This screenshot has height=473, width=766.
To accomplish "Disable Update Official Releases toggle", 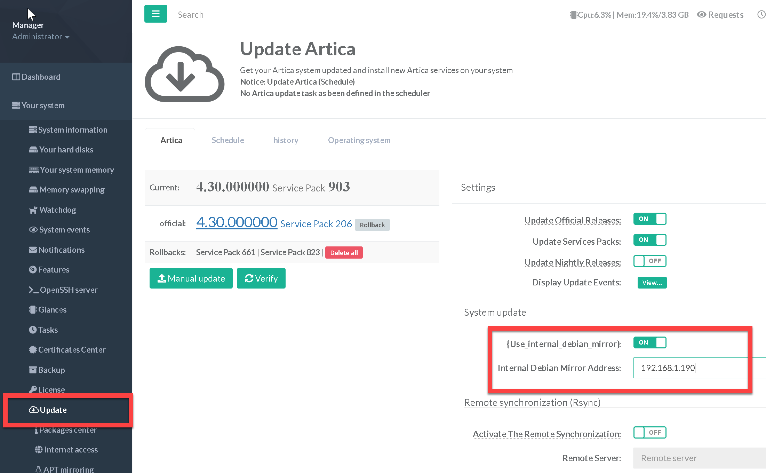I will (x=649, y=219).
